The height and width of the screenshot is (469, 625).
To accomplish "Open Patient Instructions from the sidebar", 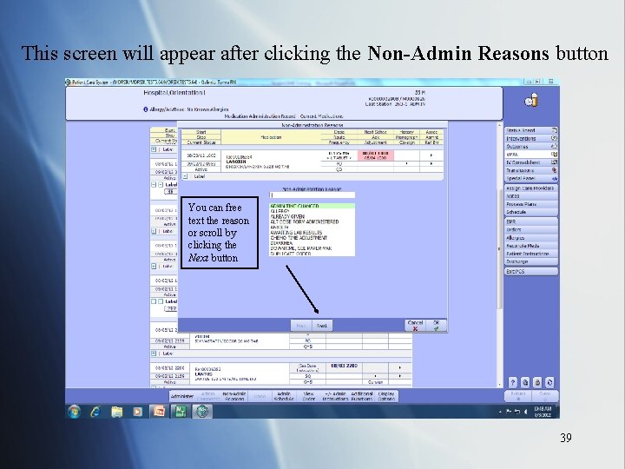I will pyautogui.click(x=531, y=254).
